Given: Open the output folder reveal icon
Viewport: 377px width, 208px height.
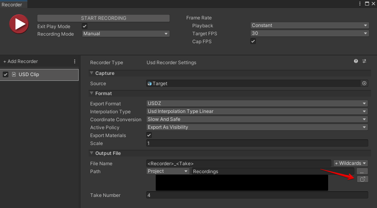Looking at the screenshot, I should click(363, 179).
